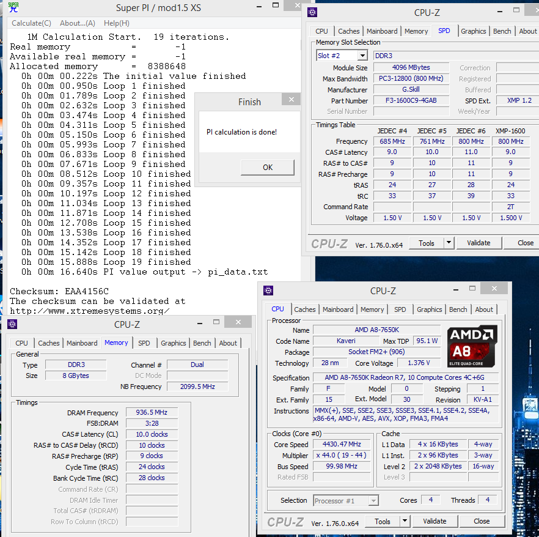
Task: Click the XMP 1.2 SPD Ext. value
Action: (x=519, y=100)
